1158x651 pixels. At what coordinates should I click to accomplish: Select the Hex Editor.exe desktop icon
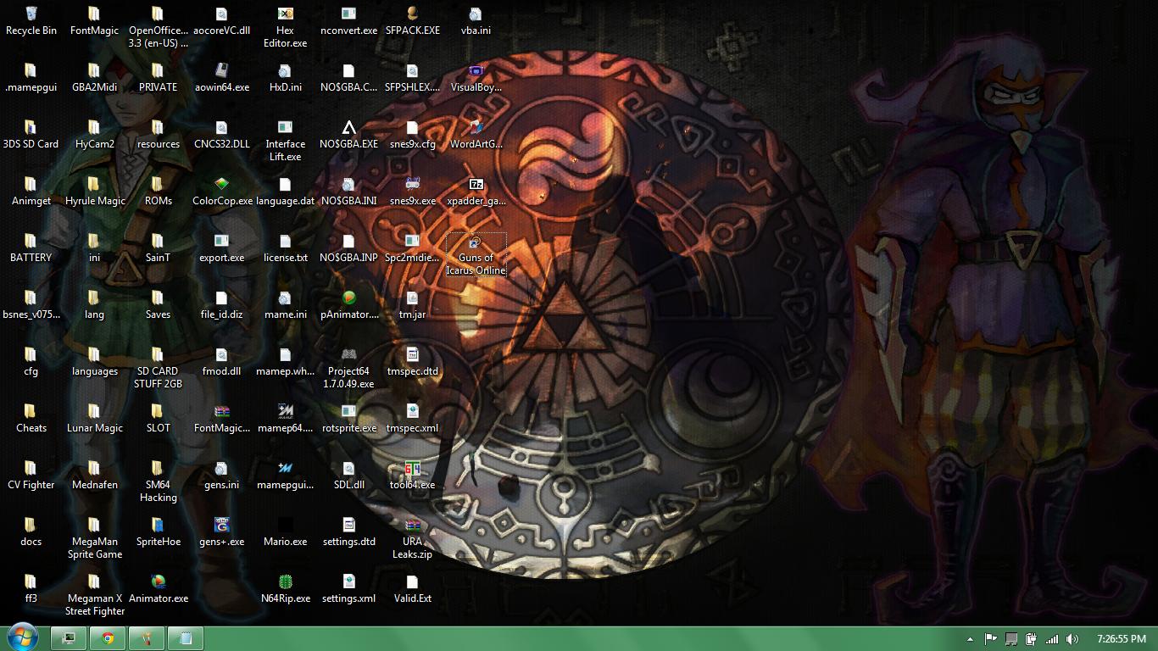pos(285,28)
